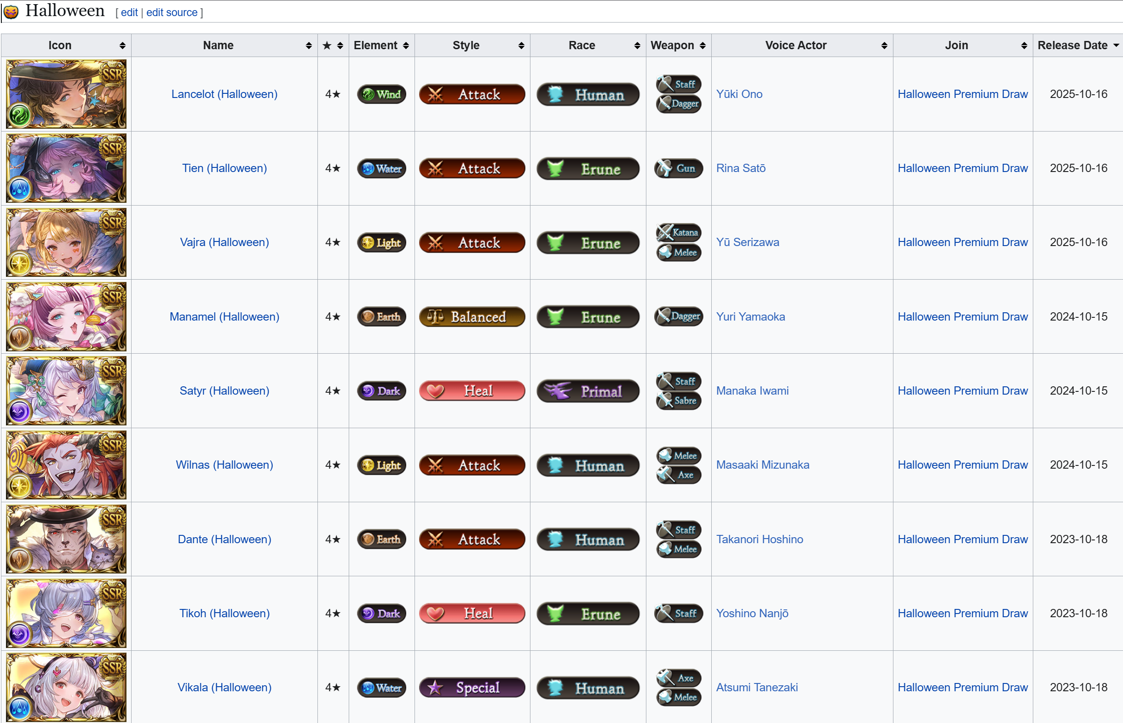
Task: Click the Light element badge in Vajra's row
Action: click(x=381, y=243)
